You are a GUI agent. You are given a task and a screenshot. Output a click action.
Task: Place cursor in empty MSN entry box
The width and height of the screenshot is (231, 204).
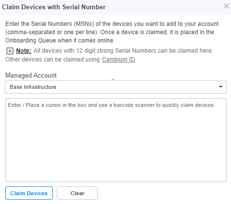tap(116, 140)
